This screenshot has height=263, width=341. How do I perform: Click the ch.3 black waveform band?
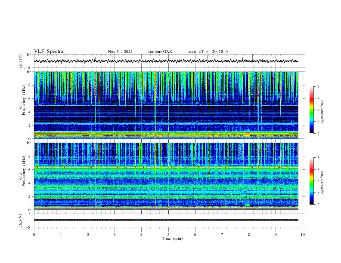(166, 220)
